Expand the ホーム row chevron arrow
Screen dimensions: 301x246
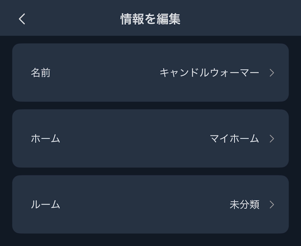(272, 139)
